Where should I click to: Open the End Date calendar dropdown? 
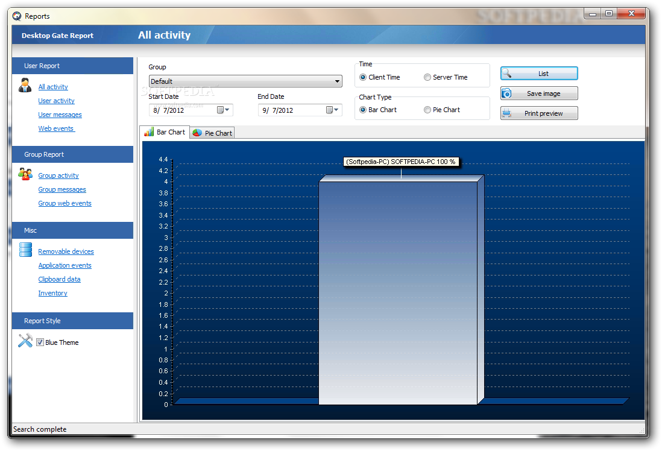tap(332, 110)
